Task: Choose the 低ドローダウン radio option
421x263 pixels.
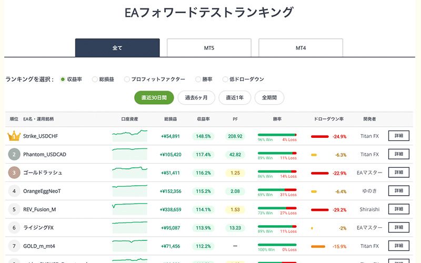Action: [x=225, y=79]
